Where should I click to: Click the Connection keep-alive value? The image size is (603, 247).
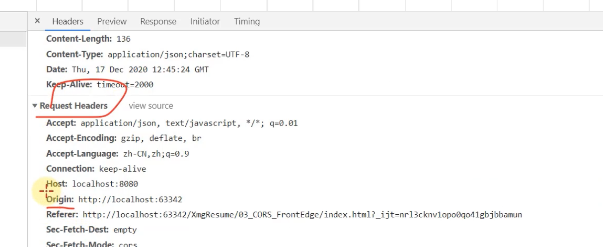coord(122,169)
